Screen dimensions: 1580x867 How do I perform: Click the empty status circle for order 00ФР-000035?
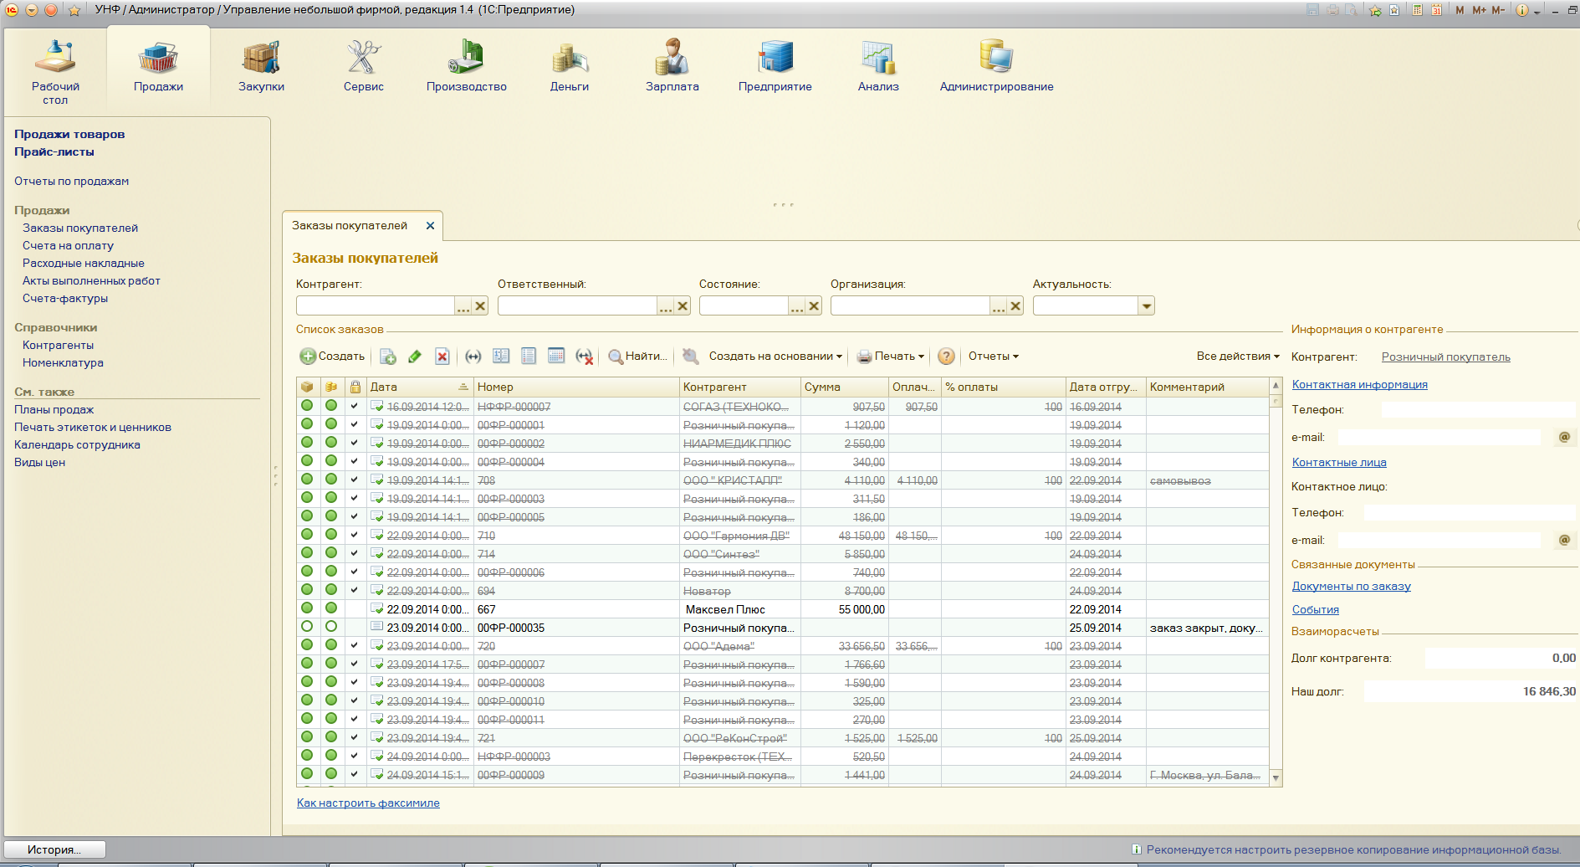(307, 627)
